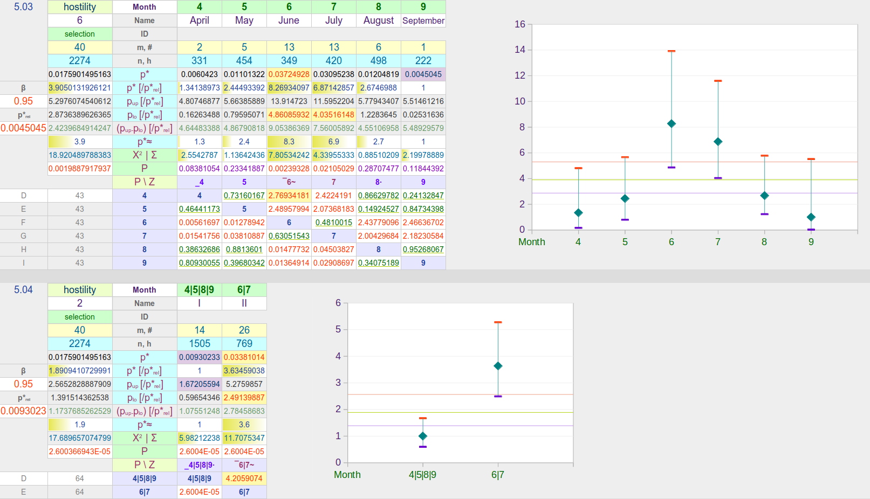Screen dimensions: 870x499
Task: Click the rounded ratio cell showing 8.3
Action: (x=289, y=142)
